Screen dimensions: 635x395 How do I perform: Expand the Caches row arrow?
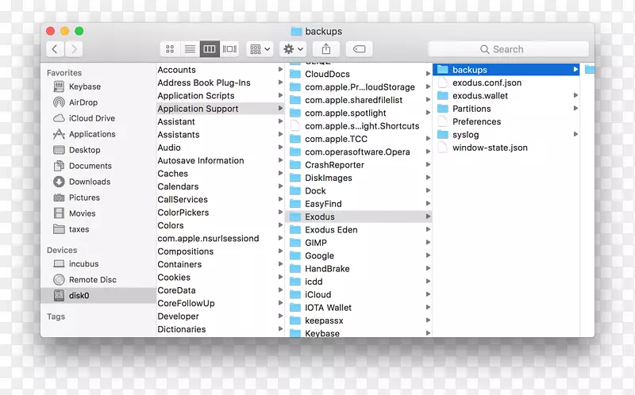click(280, 173)
